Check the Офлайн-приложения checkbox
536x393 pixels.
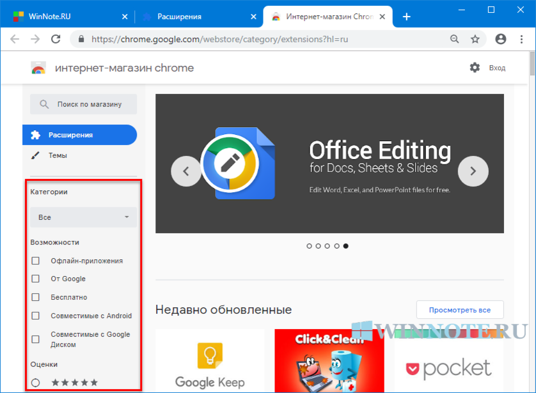point(36,261)
